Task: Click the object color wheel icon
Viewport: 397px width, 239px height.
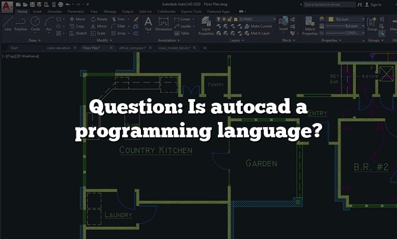Action: coord(322,19)
